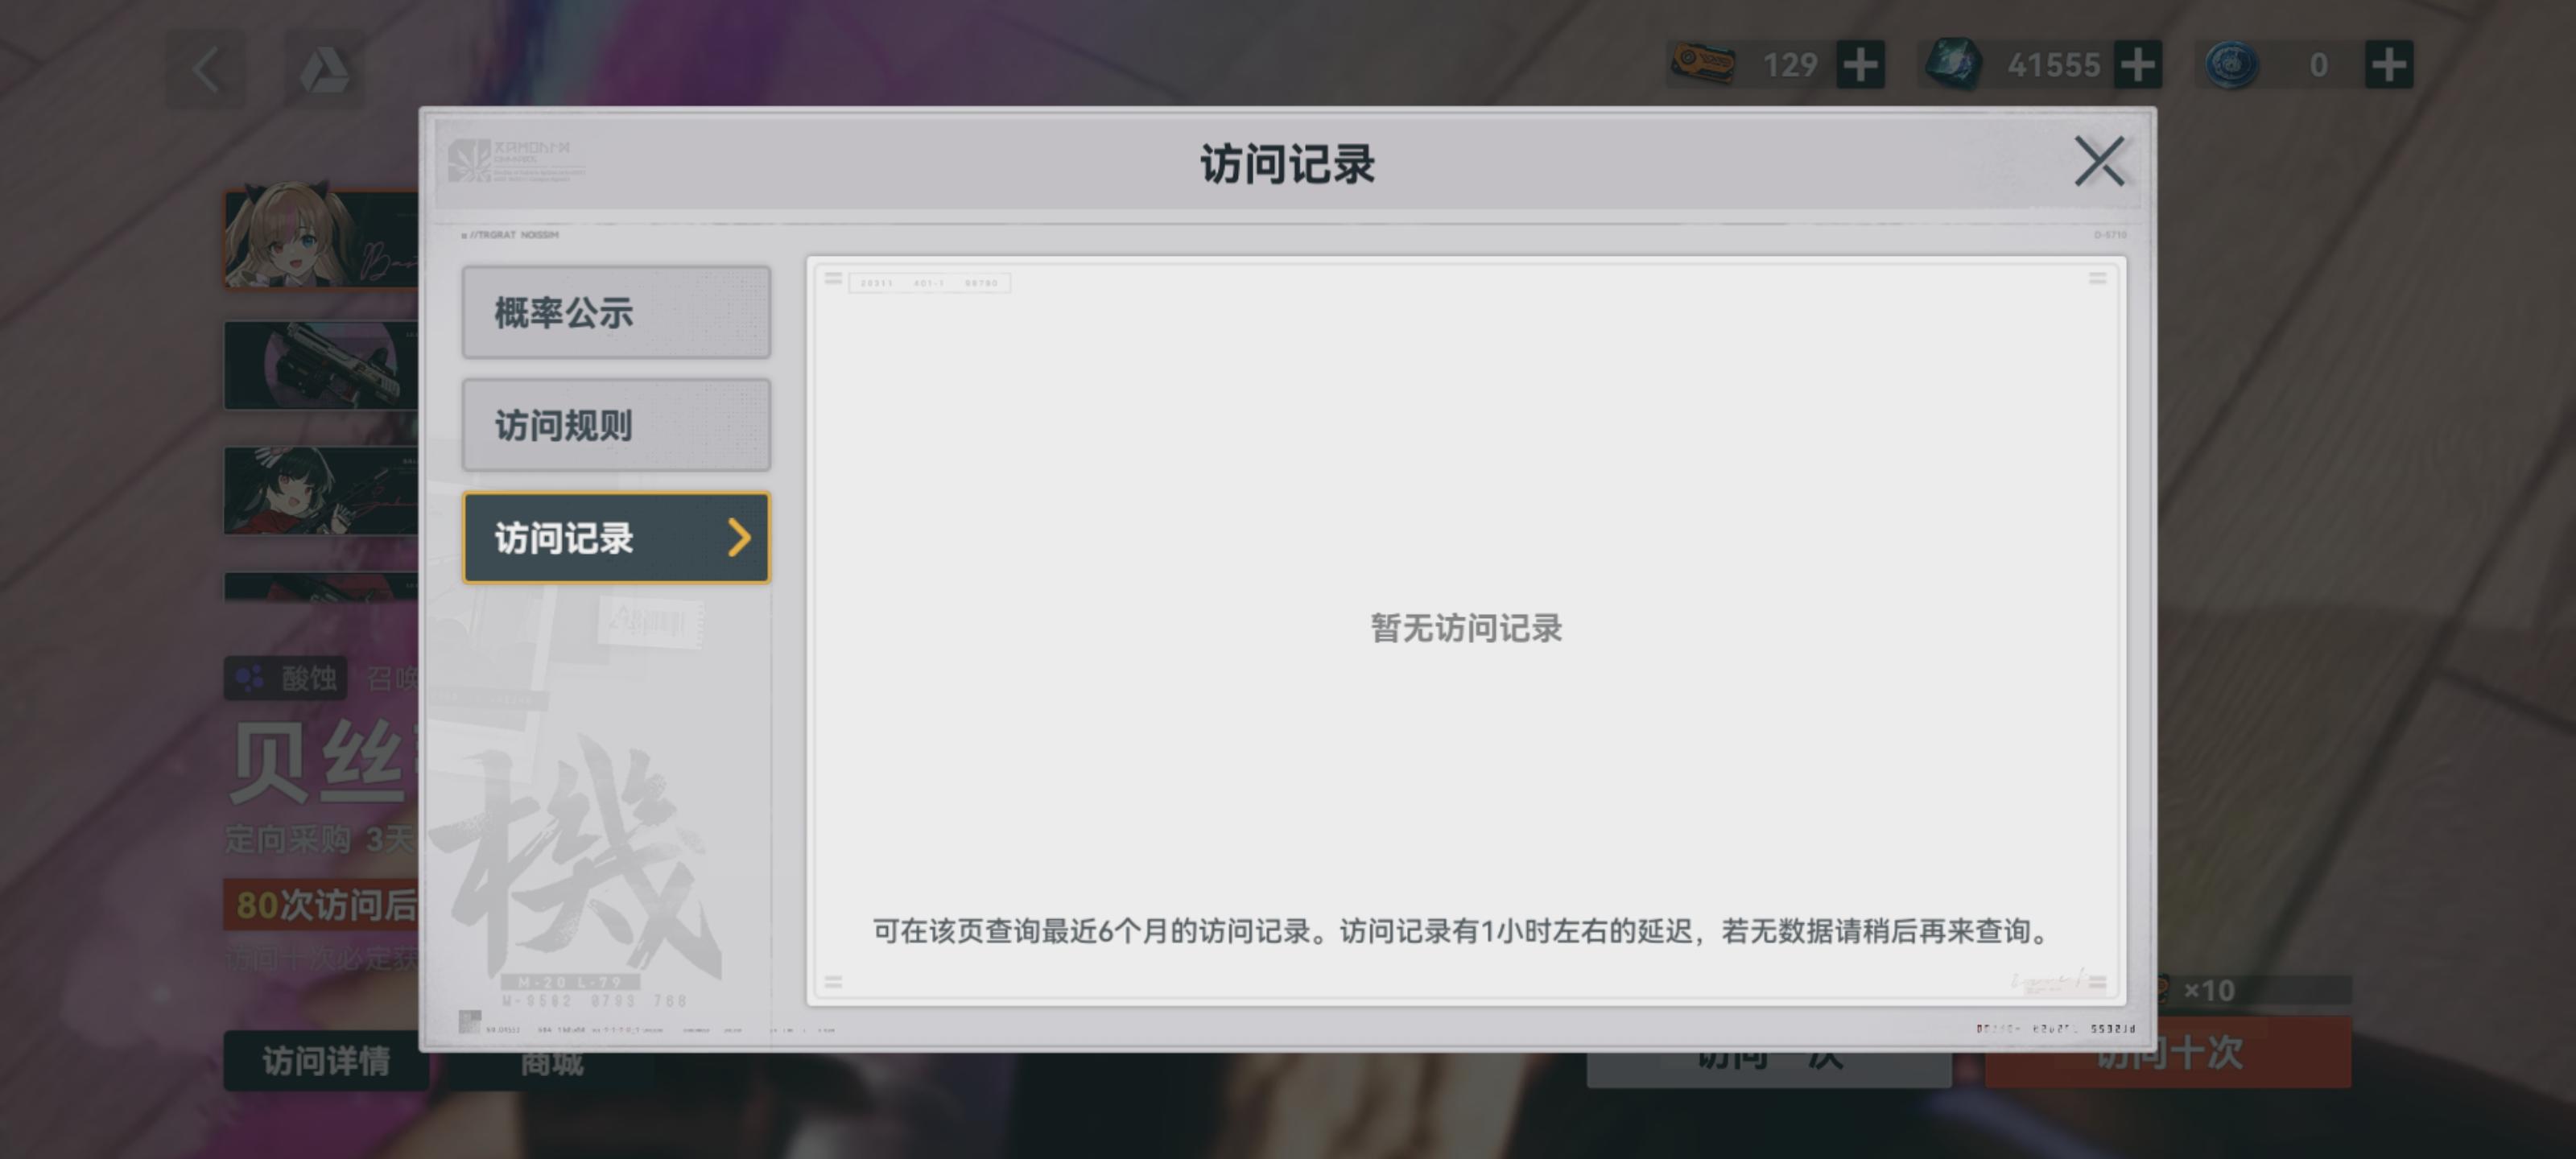Click the orange ticket currency icon
This screenshot has width=2576, height=1159.
tap(1703, 64)
